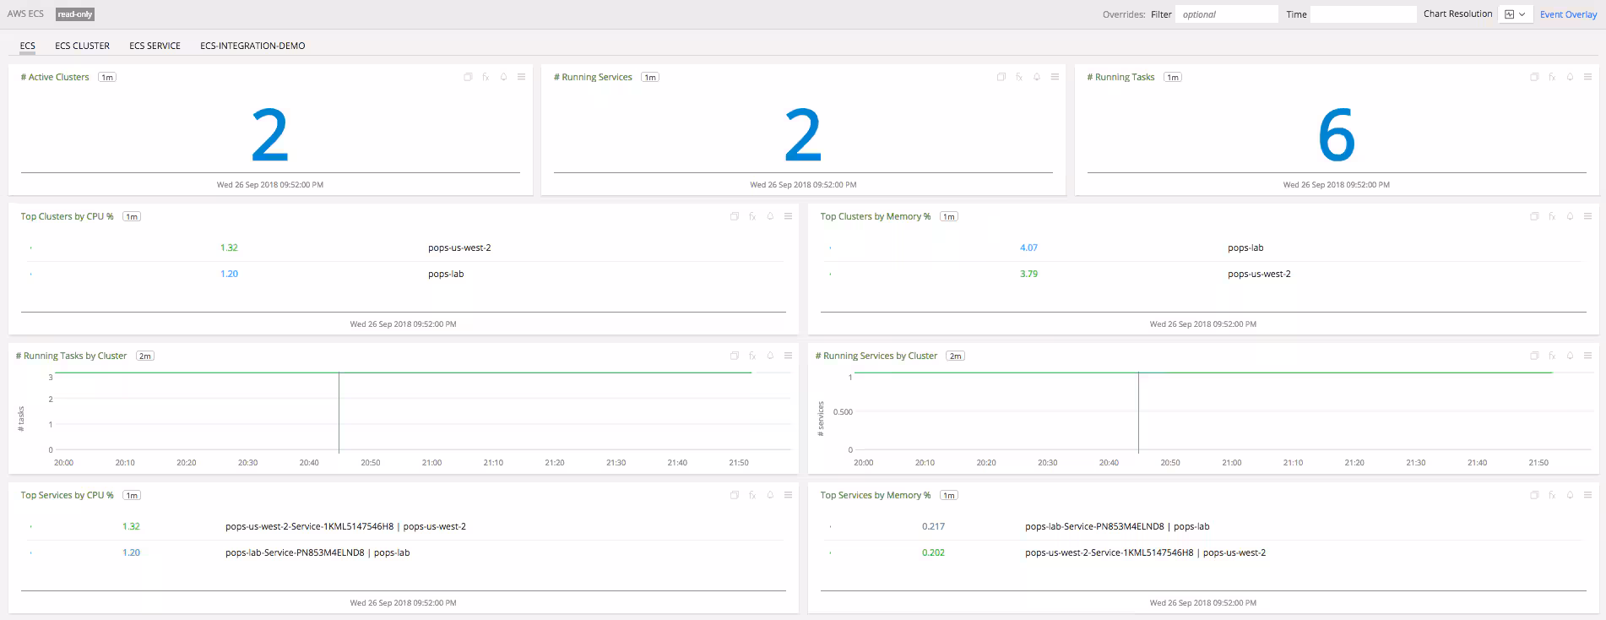This screenshot has height=620, width=1606.
Task: Open actions menu for # Active Clusters chart
Action: 521,77
